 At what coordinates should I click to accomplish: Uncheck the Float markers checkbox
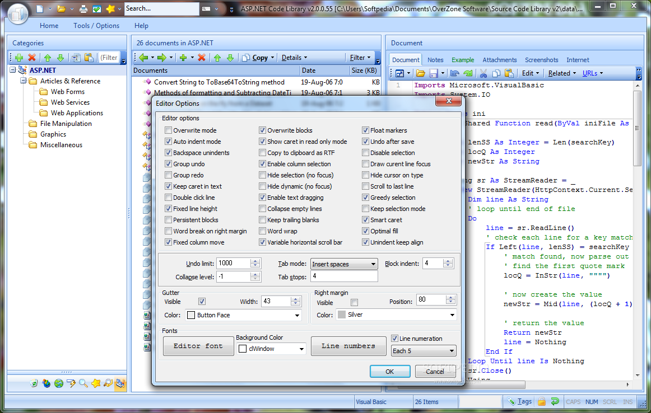coord(365,130)
